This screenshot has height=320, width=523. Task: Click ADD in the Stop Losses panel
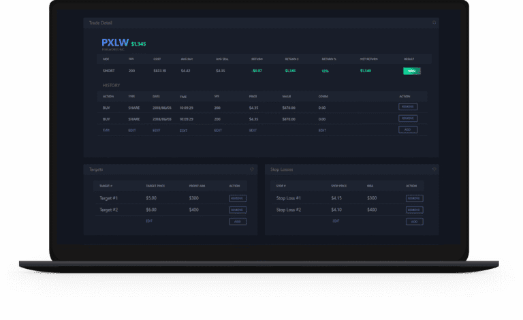coord(415,222)
